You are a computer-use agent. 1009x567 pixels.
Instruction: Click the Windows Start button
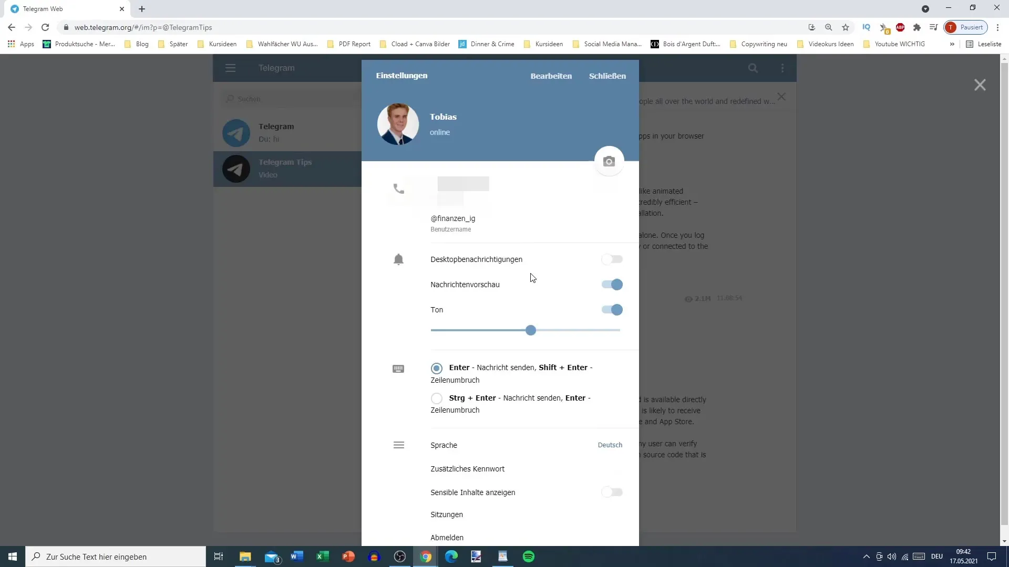13,556
